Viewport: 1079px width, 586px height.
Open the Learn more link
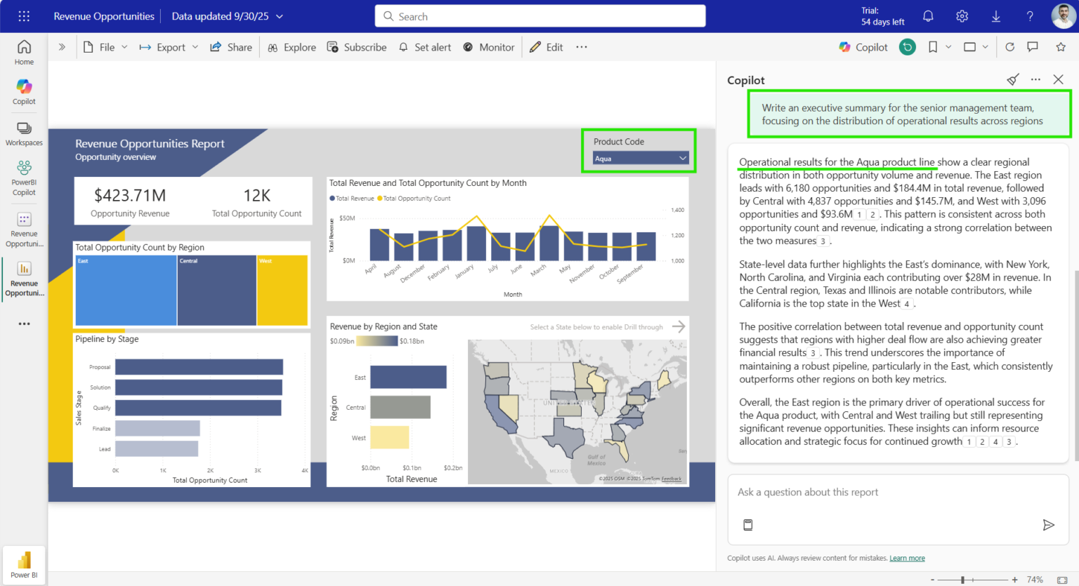pyautogui.click(x=907, y=558)
